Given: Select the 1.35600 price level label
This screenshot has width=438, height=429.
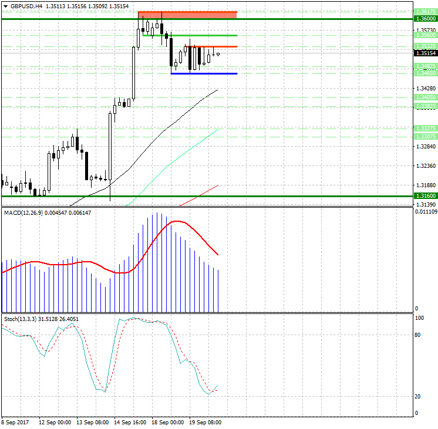Looking at the screenshot, I should pyautogui.click(x=426, y=35).
